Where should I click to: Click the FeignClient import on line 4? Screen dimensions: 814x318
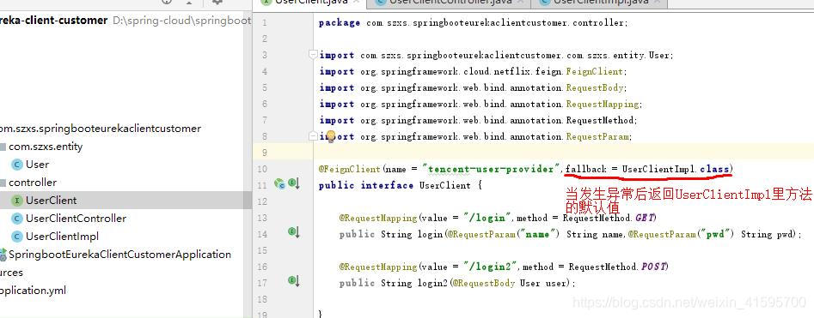[x=474, y=71]
